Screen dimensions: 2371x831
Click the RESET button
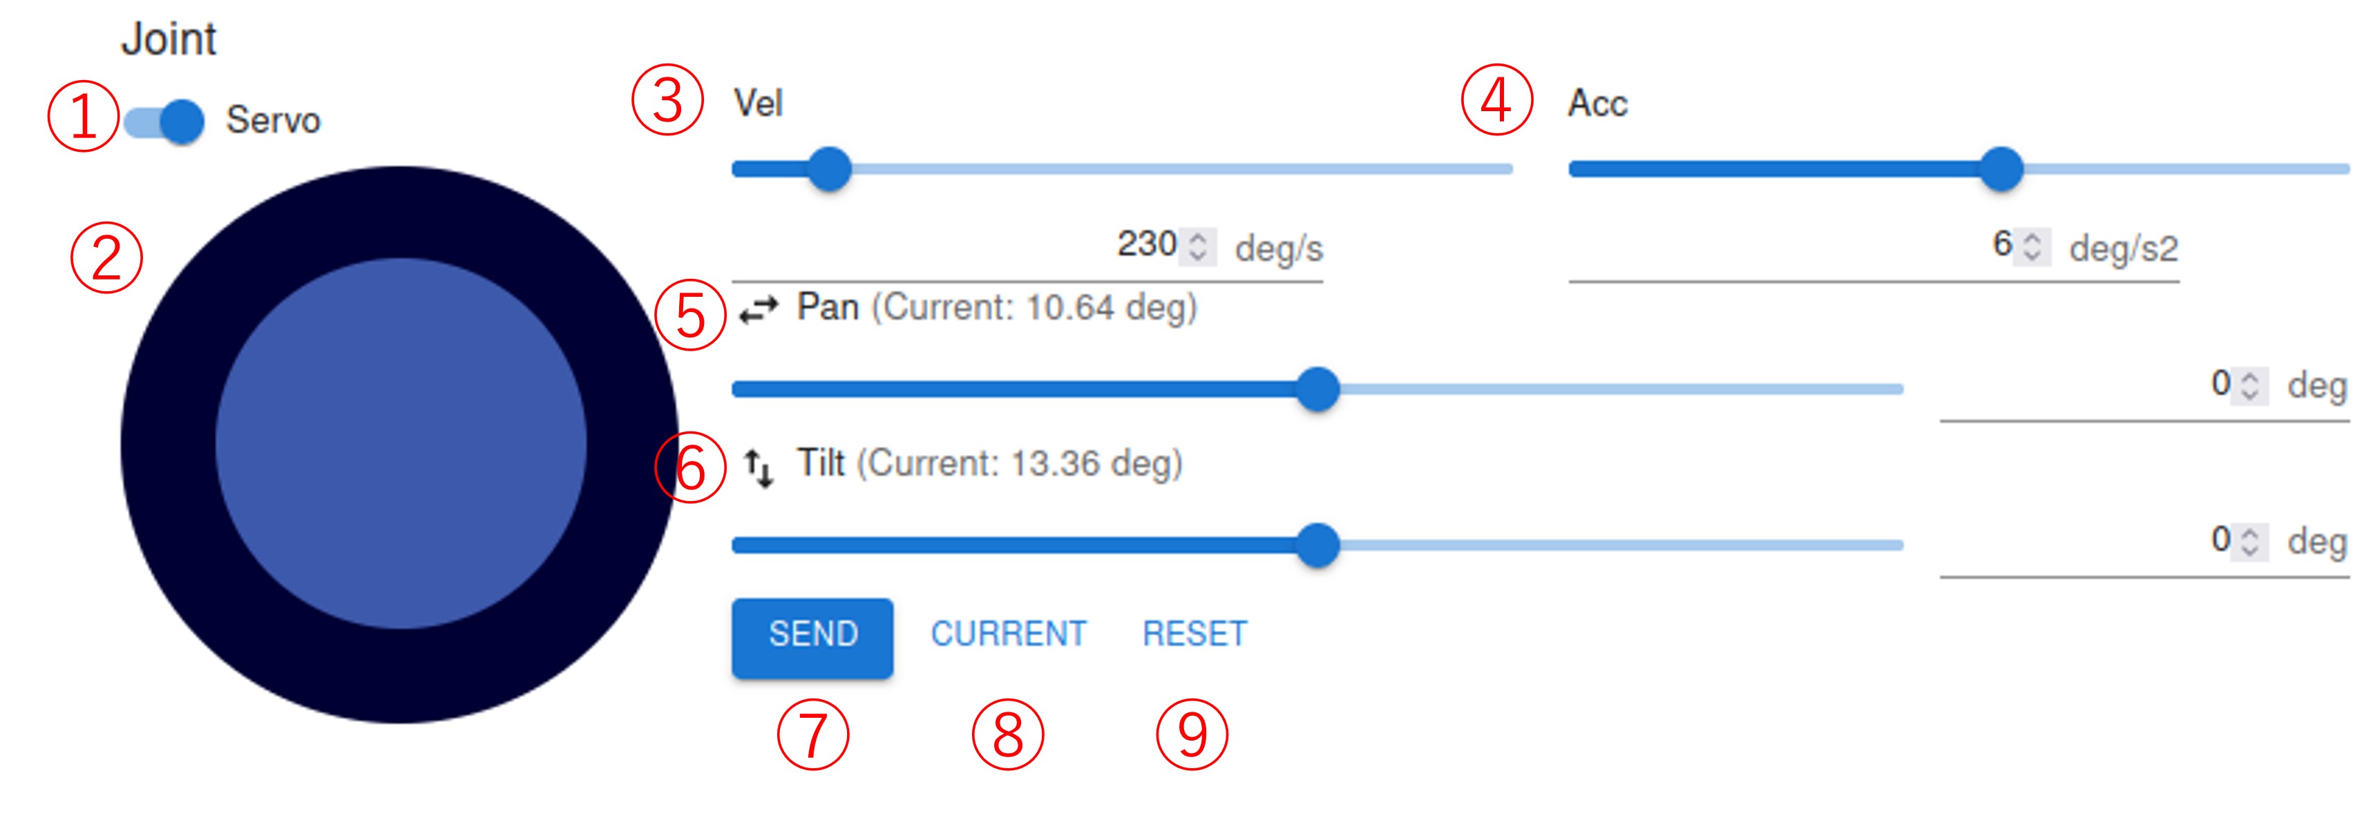(1194, 634)
